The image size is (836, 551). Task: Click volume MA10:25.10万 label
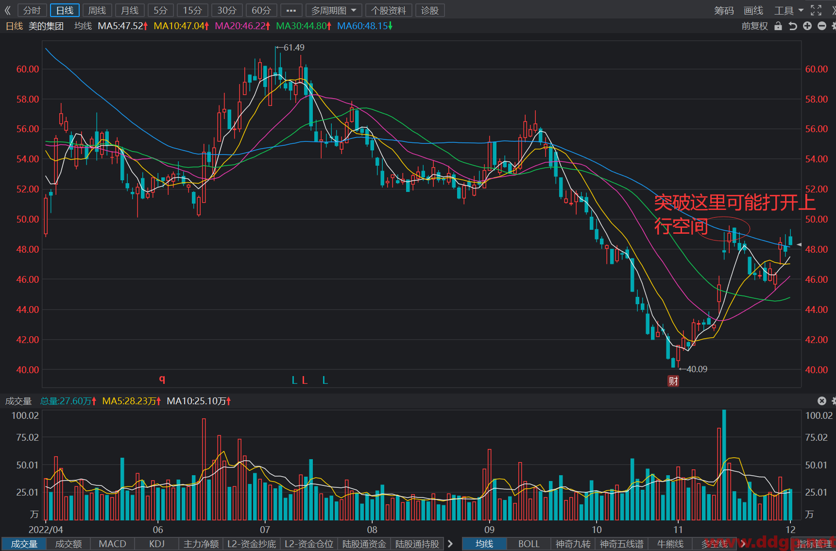[x=199, y=401]
